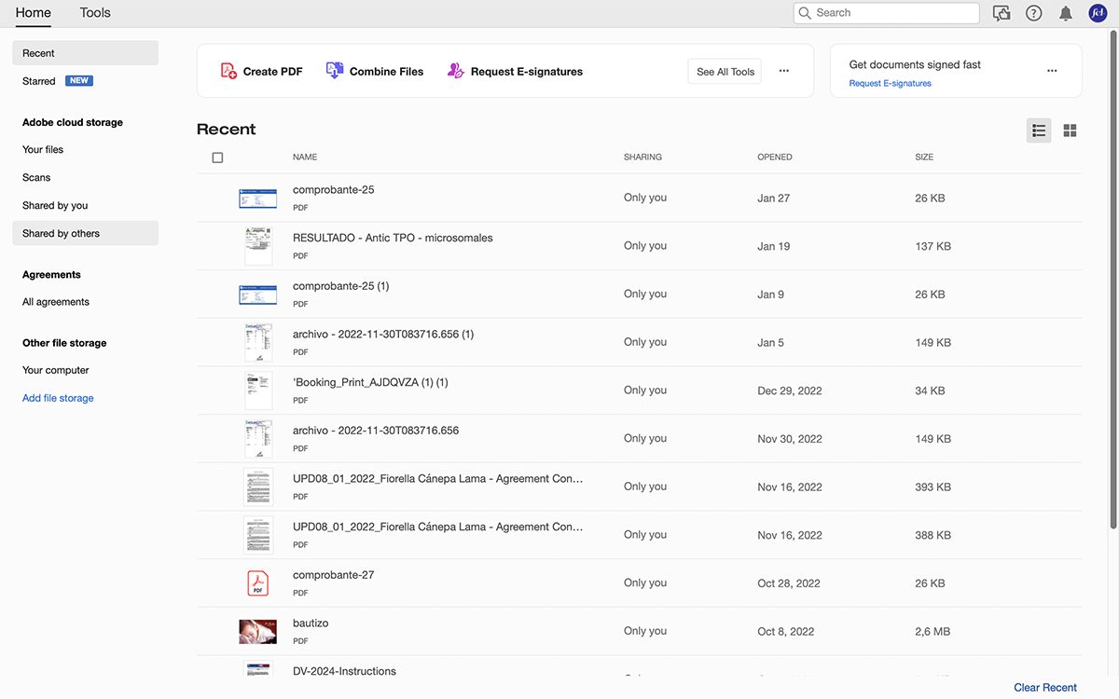Open Shared by others in sidebar
Viewport: 1119px width, 699px height.
click(x=62, y=233)
